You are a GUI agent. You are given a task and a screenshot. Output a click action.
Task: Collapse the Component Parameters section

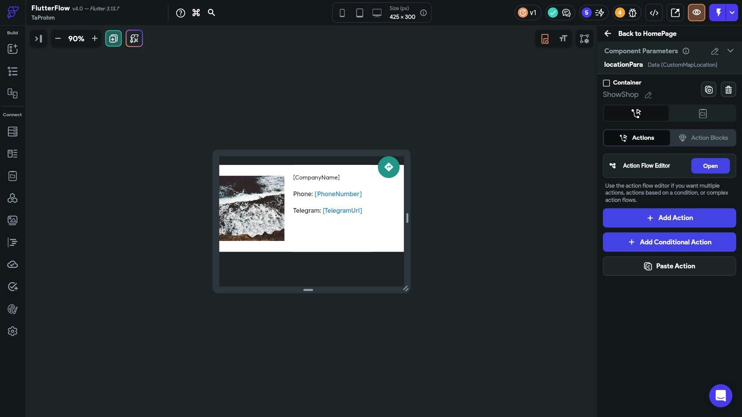click(x=730, y=51)
